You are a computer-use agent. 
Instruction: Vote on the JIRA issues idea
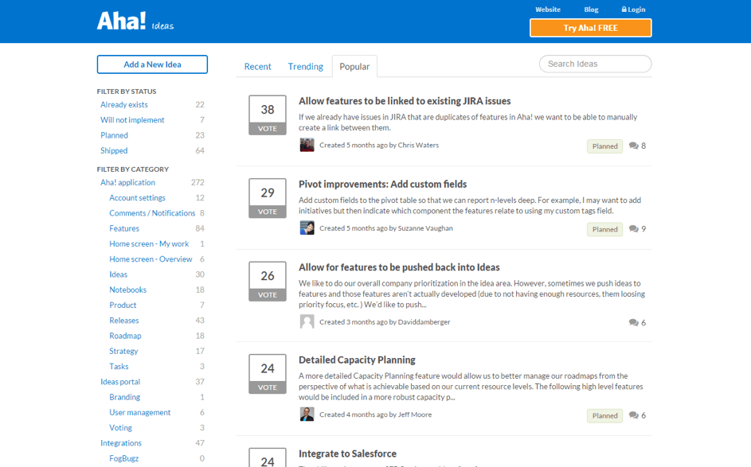tap(268, 128)
